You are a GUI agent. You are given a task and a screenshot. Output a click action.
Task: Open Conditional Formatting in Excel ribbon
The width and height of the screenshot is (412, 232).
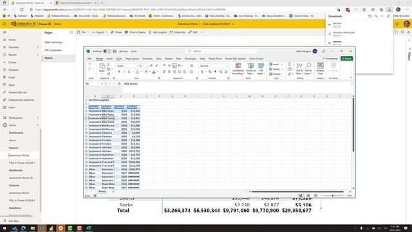238,69
